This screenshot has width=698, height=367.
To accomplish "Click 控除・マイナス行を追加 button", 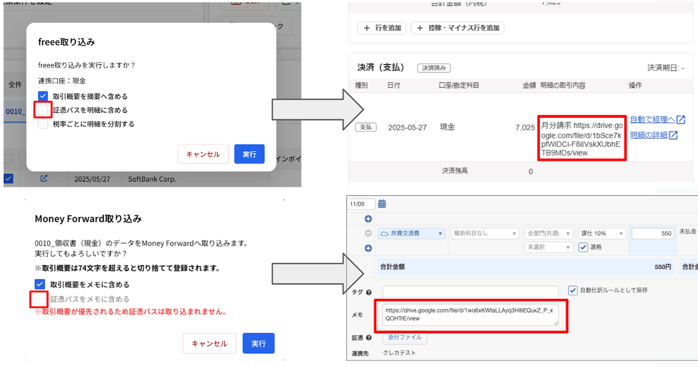I will click(x=457, y=28).
